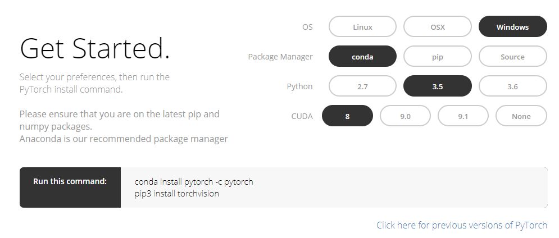Open the previous versions of PyTorch link
The image size is (559, 238).
[x=462, y=225]
